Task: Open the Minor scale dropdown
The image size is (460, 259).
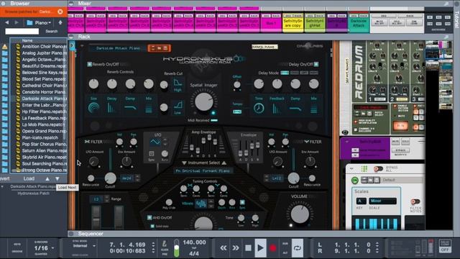Action: pos(382,201)
